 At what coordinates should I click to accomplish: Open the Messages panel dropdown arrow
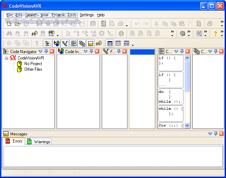(x=210, y=134)
